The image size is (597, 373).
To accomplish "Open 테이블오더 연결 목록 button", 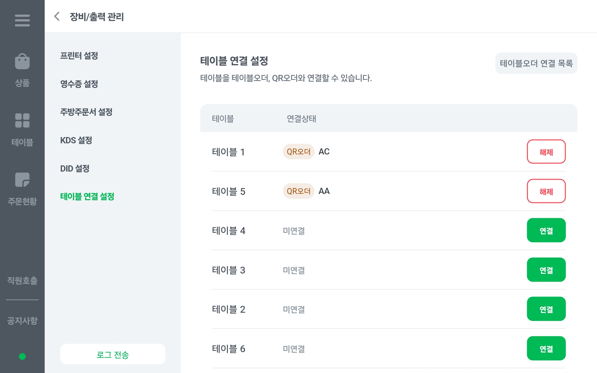I will [536, 63].
